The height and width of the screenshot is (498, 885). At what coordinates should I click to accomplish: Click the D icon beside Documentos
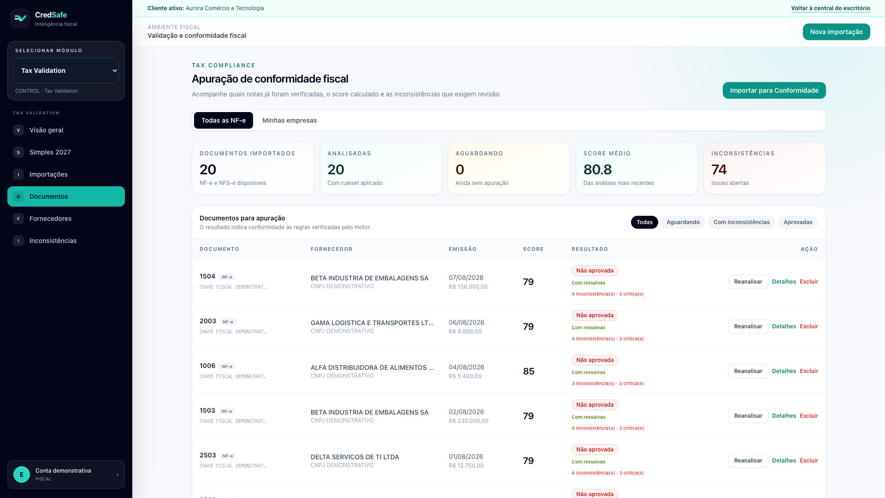coord(18,196)
